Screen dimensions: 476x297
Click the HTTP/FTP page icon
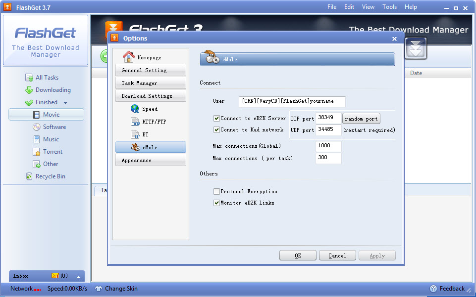point(135,122)
